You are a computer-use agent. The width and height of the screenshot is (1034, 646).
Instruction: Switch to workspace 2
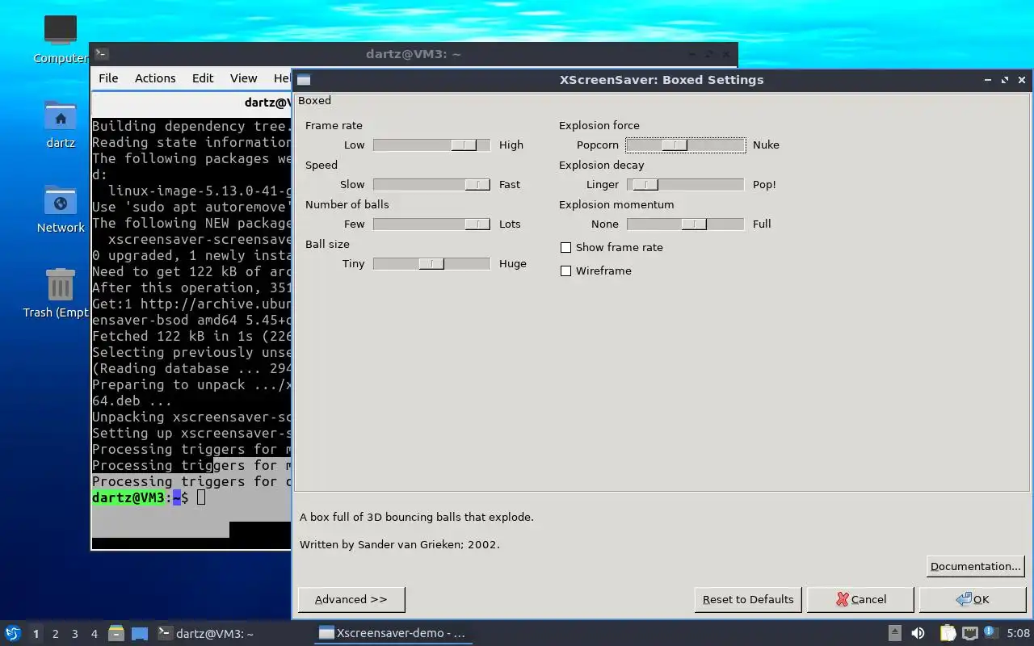coord(55,634)
